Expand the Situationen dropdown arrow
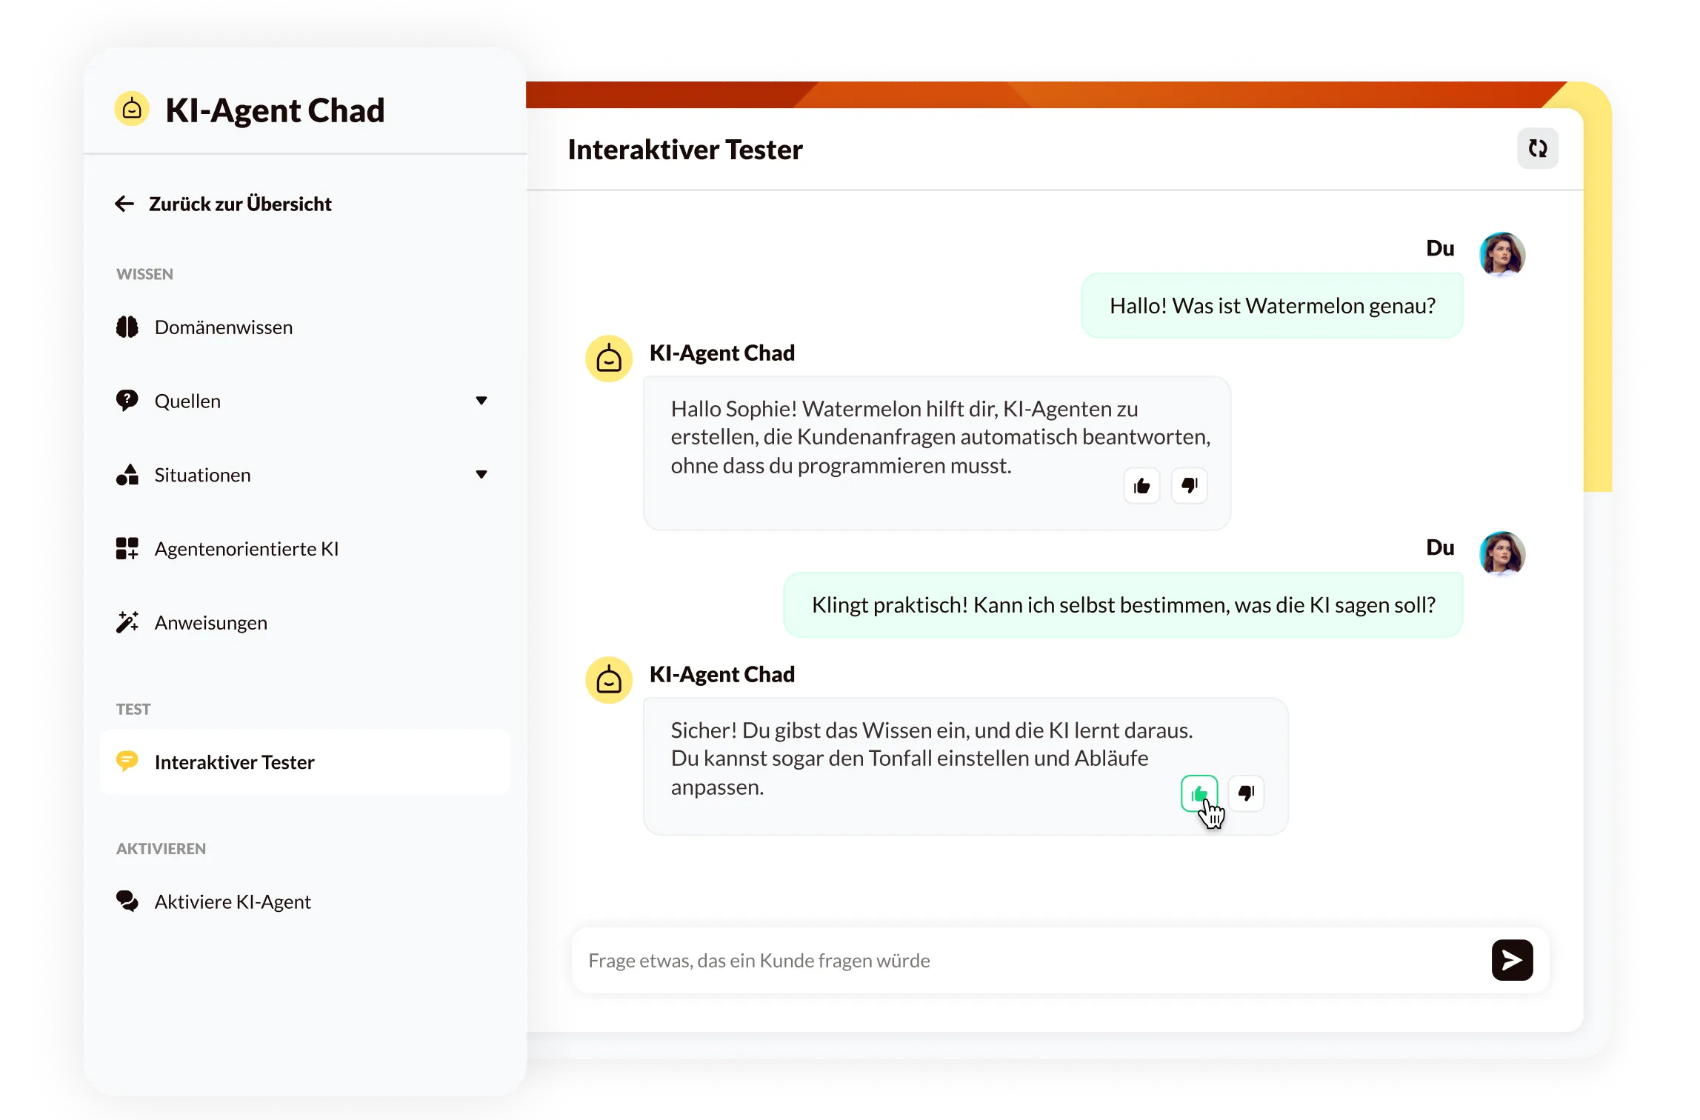The height and width of the screenshot is (1120, 1700). (x=481, y=475)
